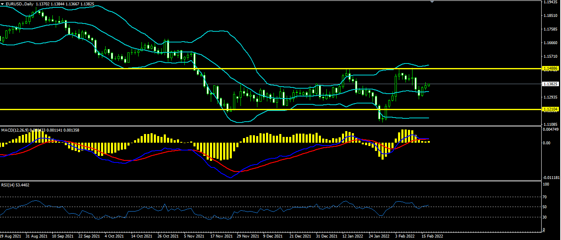Click the 17 Nov 2021 date label
Screen dimensions: 561x240
[221, 237]
